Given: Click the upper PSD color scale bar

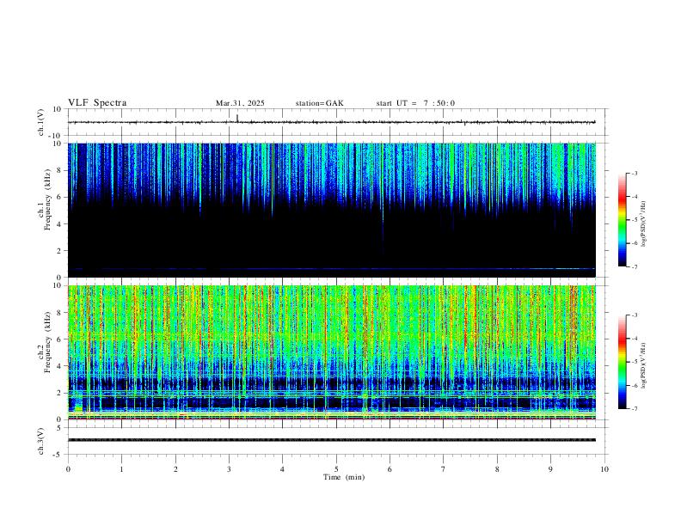Looking at the screenshot, I should tap(623, 219).
